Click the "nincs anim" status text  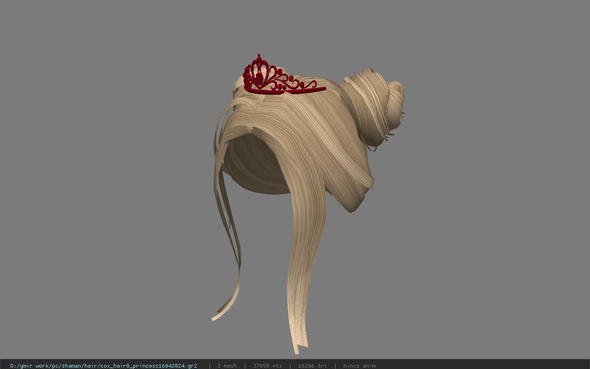(x=360, y=366)
